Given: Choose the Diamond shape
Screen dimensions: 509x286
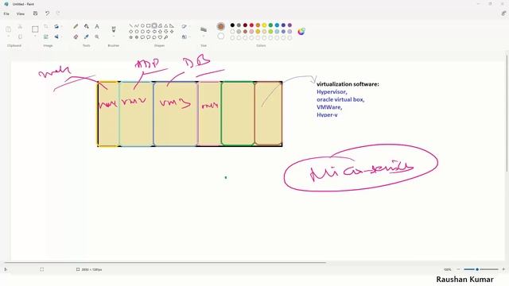Looking at the screenshot, I should tap(130, 32).
